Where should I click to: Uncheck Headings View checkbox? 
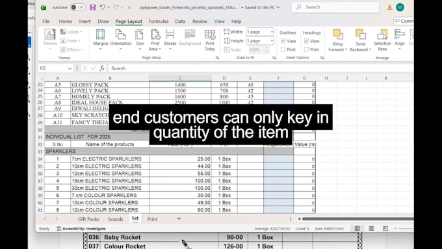(x=306, y=41)
